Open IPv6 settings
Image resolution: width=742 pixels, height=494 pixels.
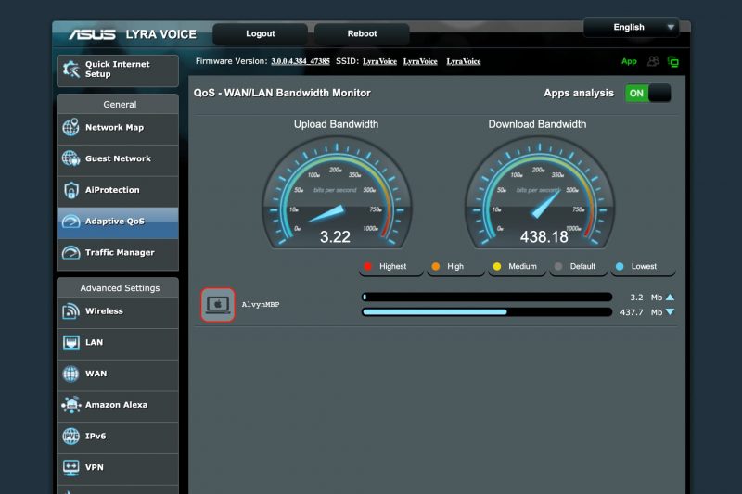coord(118,436)
